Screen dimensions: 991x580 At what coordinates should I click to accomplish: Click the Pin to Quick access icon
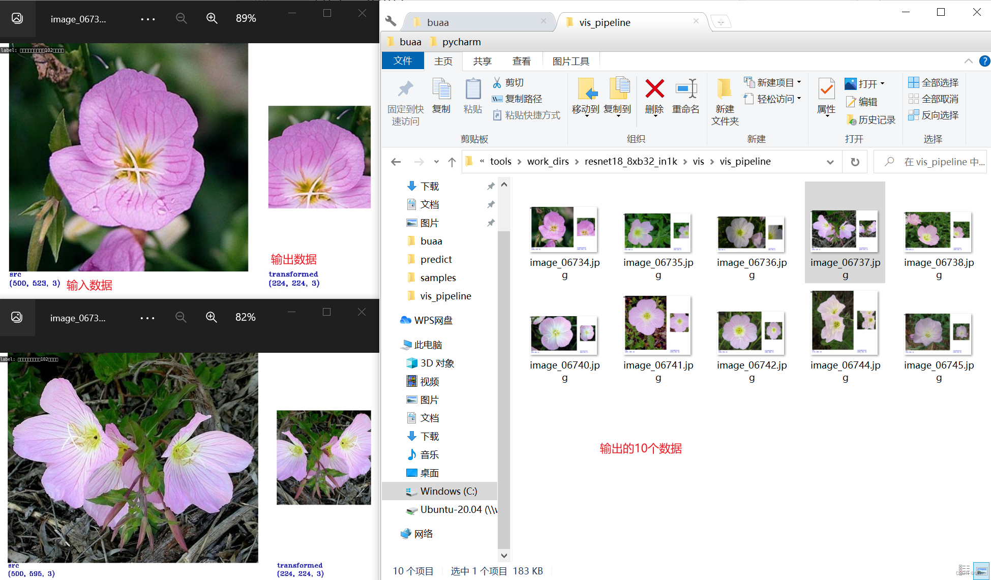(x=405, y=89)
